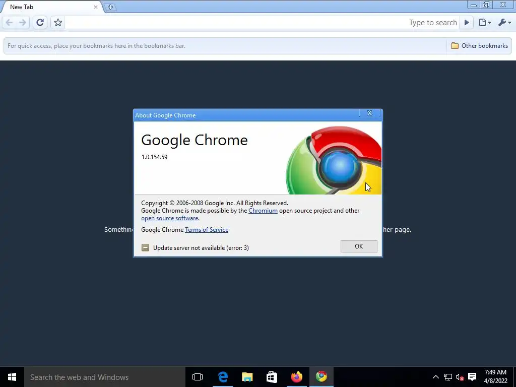
Task: Show hidden system tray icons
Action: pyautogui.click(x=435, y=377)
